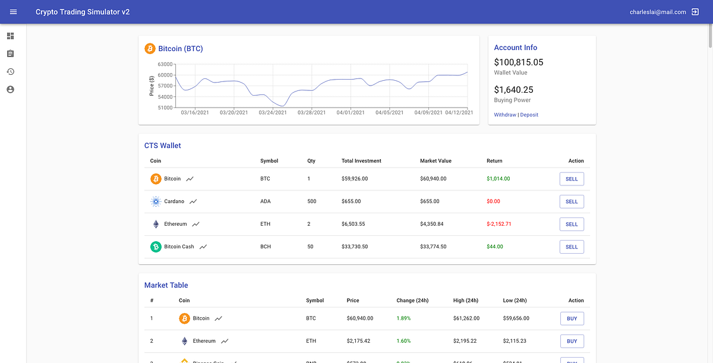The height and width of the screenshot is (363, 713).
Task: Log out using the exit icon
Action: pyautogui.click(x=696, y=11)
